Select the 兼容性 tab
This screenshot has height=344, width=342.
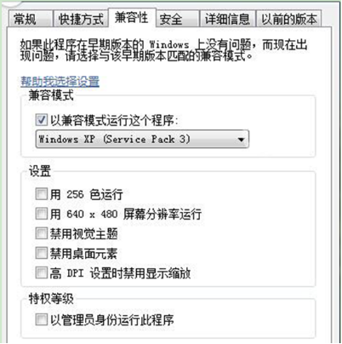pos(132,18)
